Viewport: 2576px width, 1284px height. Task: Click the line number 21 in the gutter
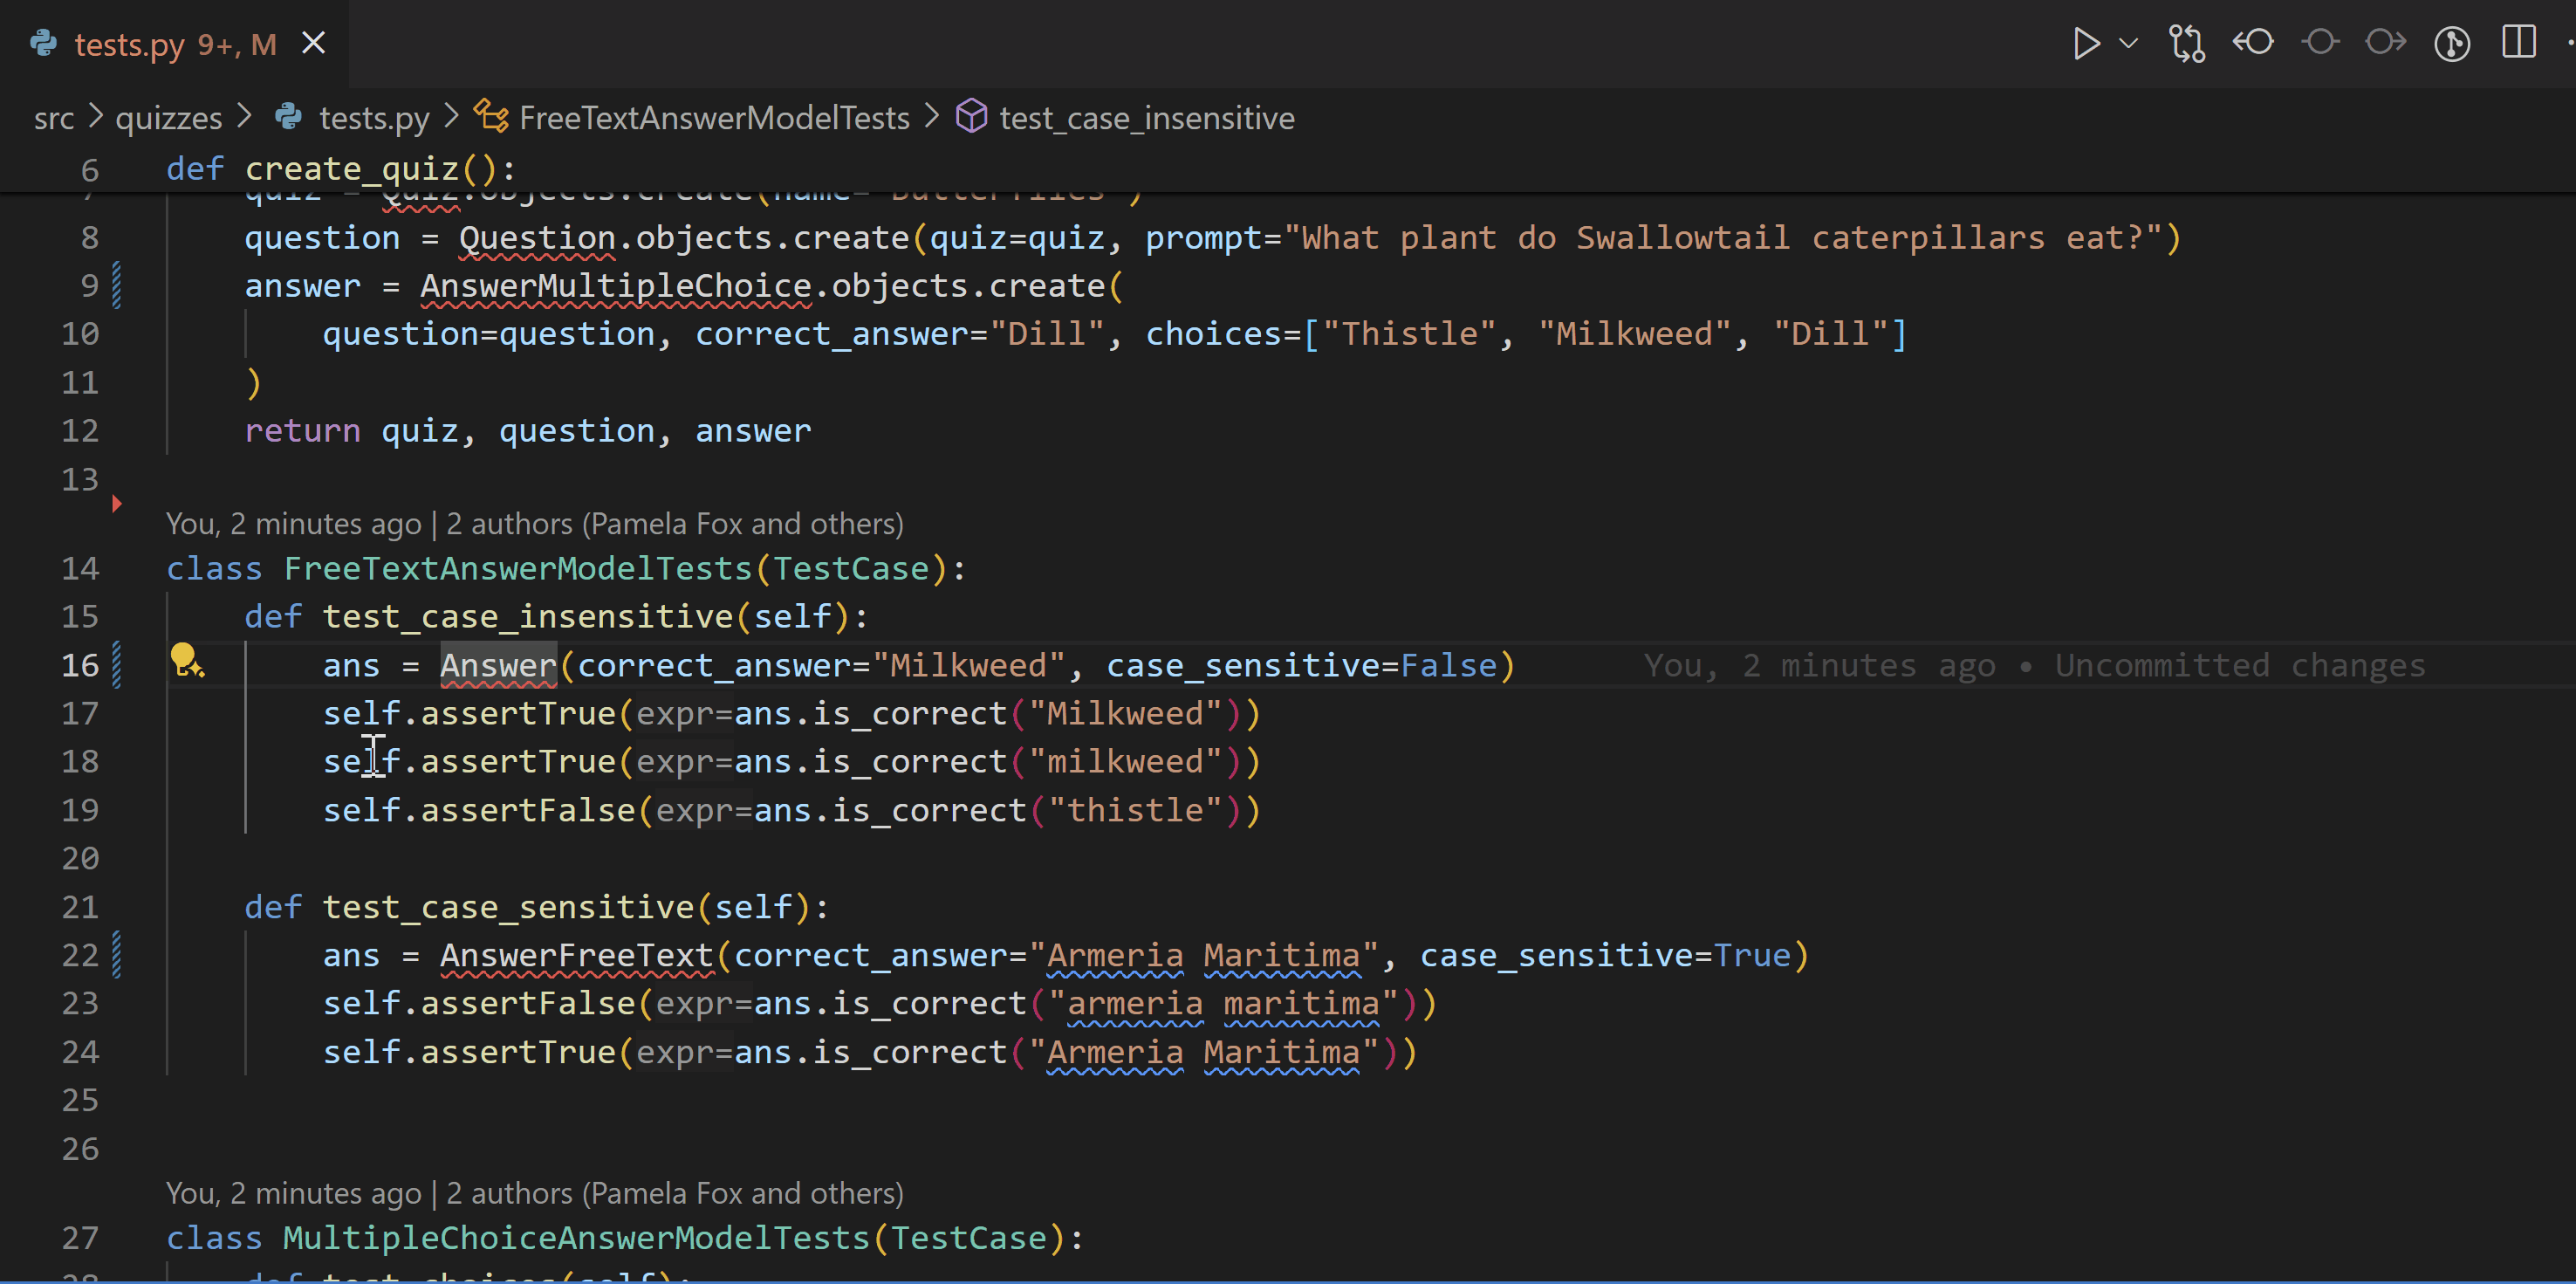pyautogui.click(x=80, y=906)
